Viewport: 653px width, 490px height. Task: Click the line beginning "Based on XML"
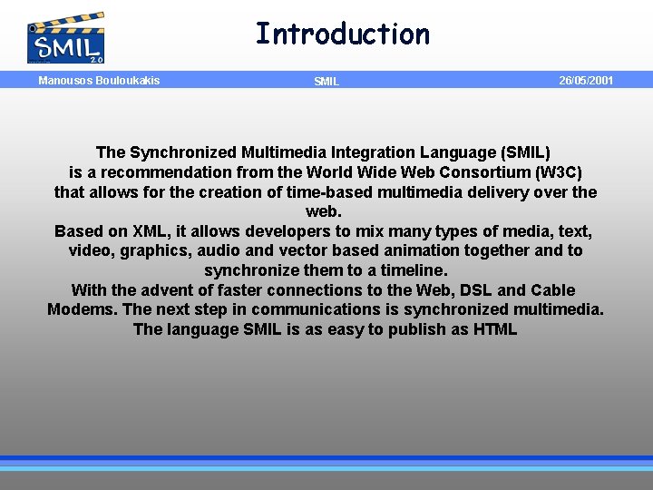click(323, 231)
